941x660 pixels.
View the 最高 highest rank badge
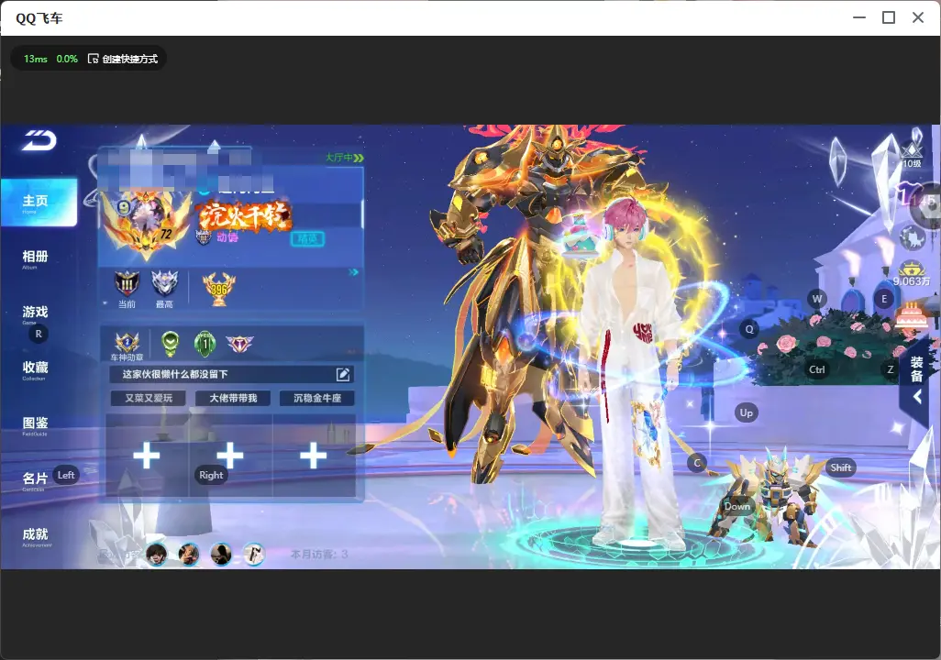164,289
